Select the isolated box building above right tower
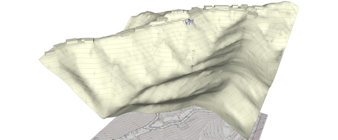Image resolution: width=338 pixels, height=140 pixels. tap(252, 15)
